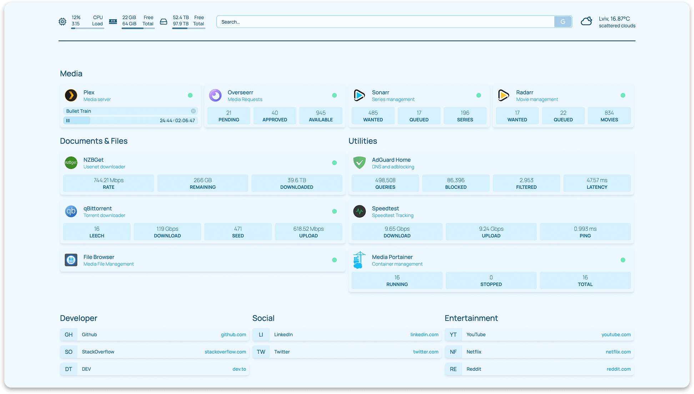Click the qBittorrent icon
Image resolution: width=694 pixels, height=394 pixels.
point(71,211)
